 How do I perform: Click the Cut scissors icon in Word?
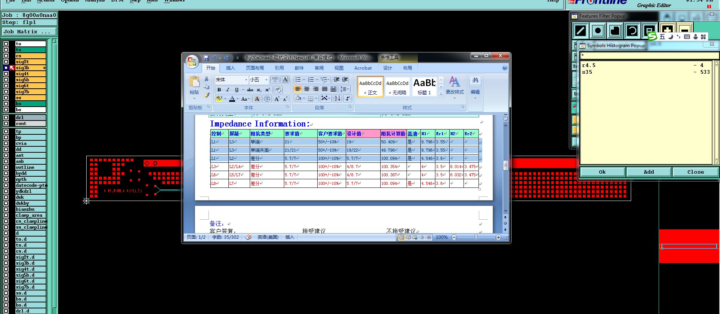206,79
